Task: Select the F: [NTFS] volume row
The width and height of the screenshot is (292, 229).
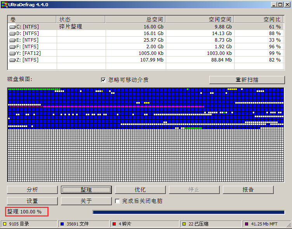Action: click(x=146, y=47)
